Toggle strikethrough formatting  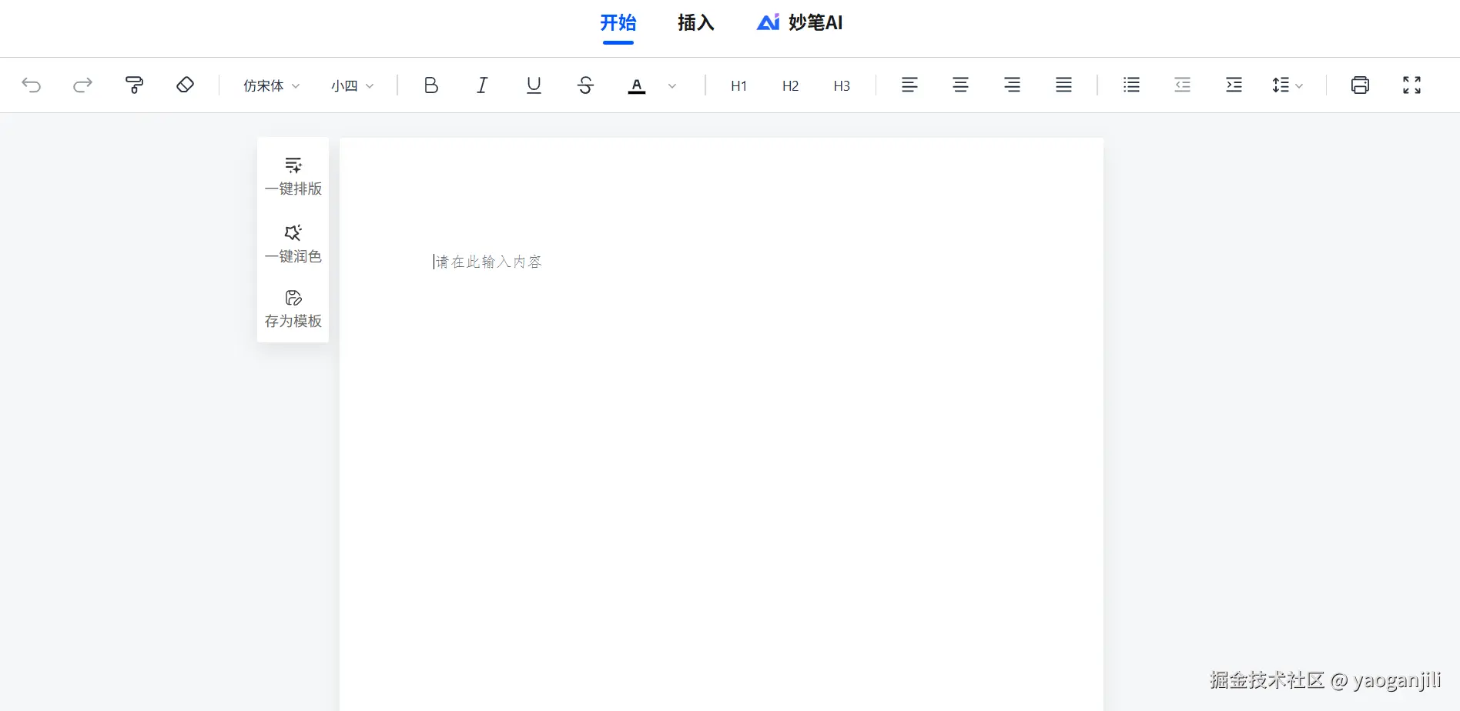click(x=585, y=85)
